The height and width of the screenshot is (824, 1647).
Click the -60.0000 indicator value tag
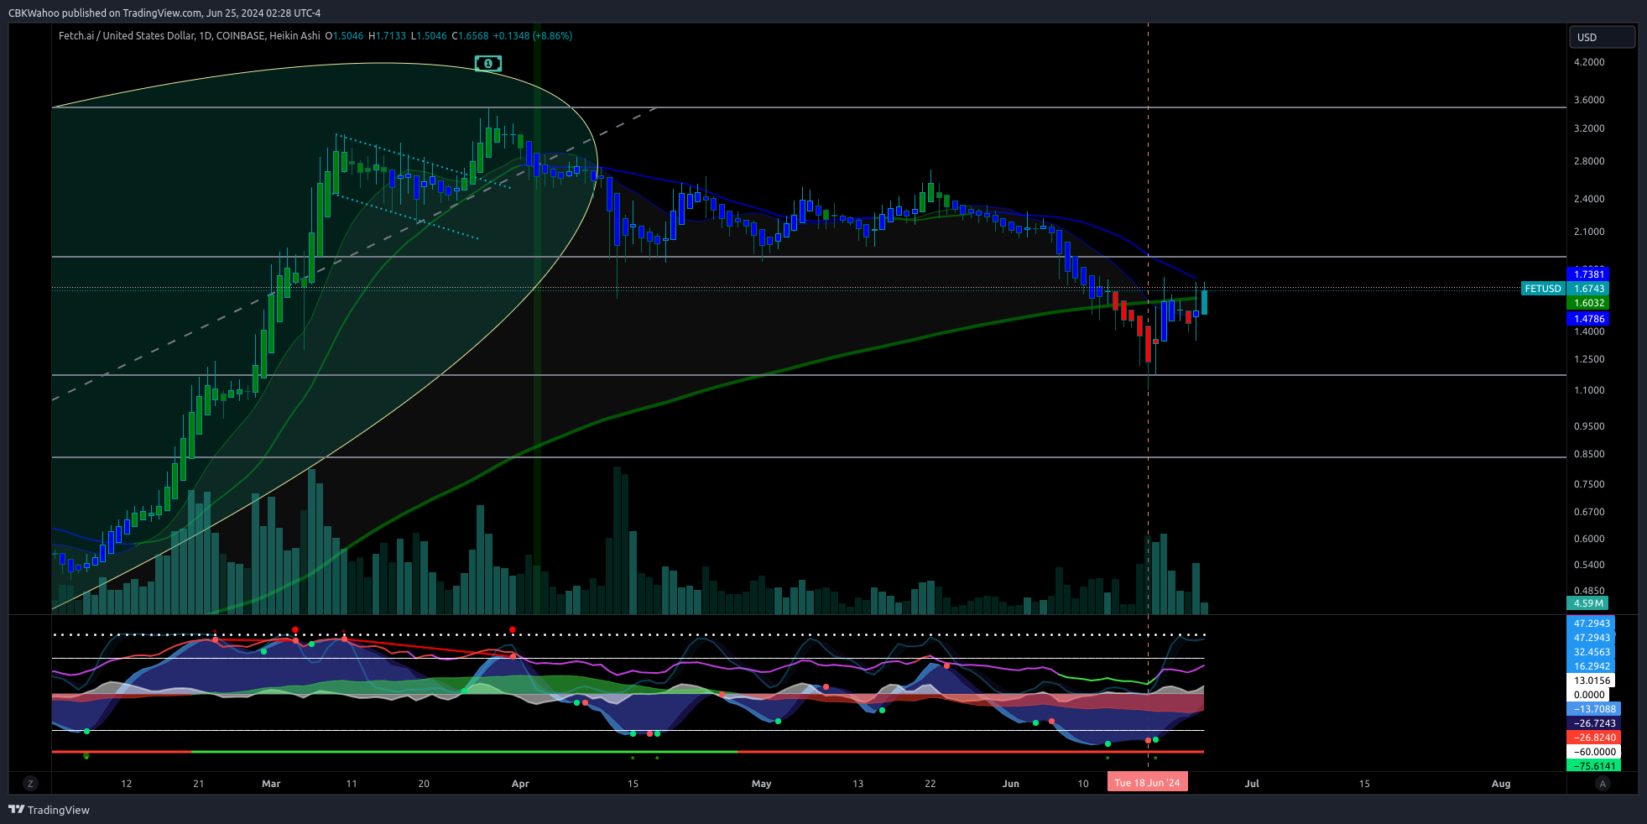click(x=1593, y=752)
